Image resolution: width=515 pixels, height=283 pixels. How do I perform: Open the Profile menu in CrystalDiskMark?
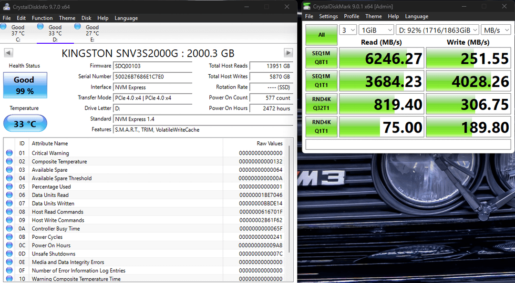[x=351, y=16]
